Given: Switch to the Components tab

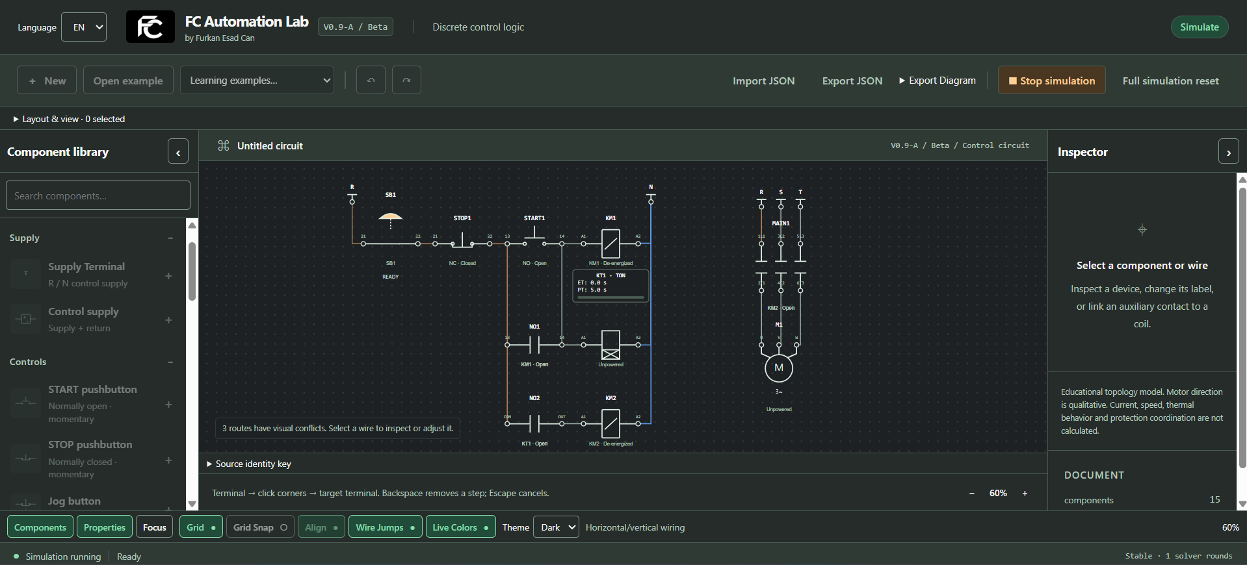Looking at the screenshot, I should click(x=40, y=527).
